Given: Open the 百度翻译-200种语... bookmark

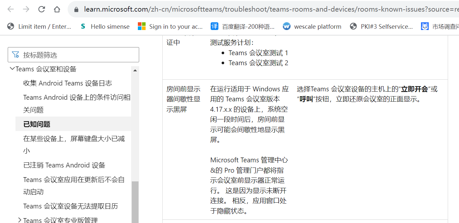Looking at the screenshot, I should 243,26.
